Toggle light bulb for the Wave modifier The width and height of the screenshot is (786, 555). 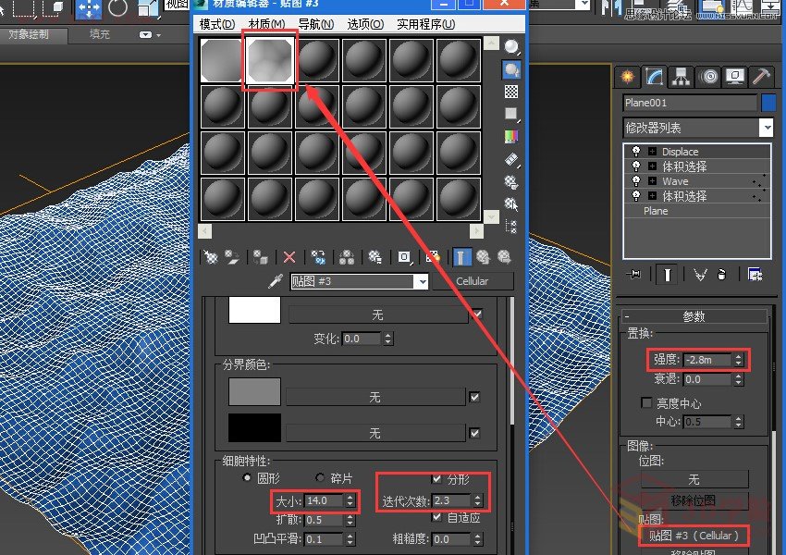click(x=636, y=181)
